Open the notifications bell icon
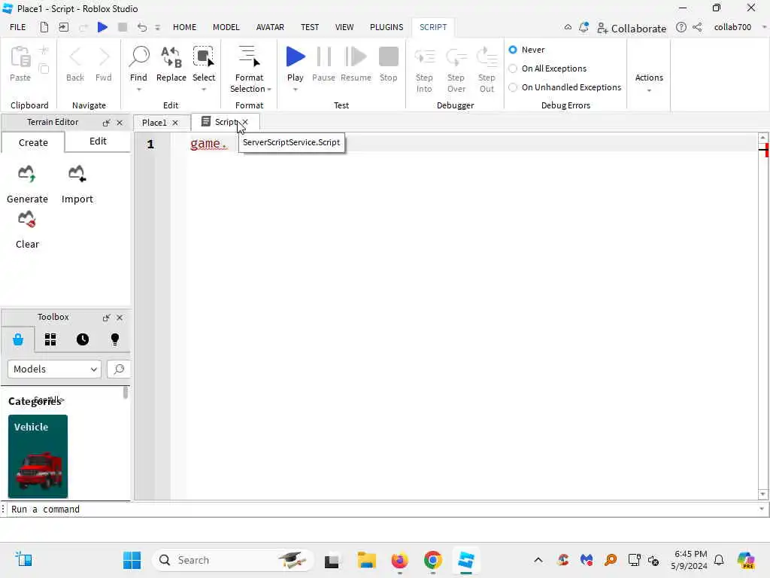Image resolution: width=770 pixels, height=578 pixels. (x=584, y=28)
